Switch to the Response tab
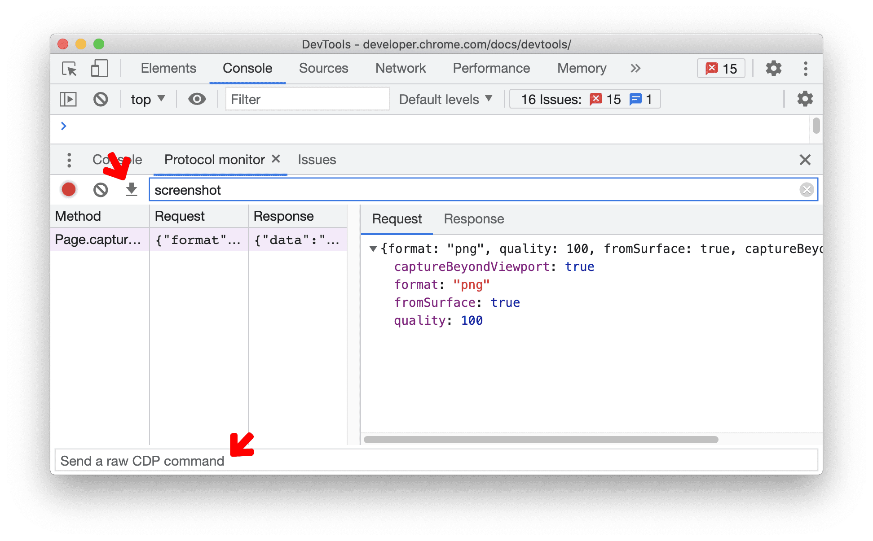873x541 pixels. click(x=473, y=219)
